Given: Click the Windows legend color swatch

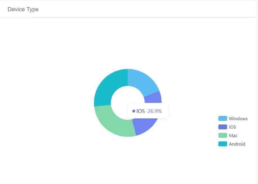Looking at the screenshot, I should pos(223,118).
